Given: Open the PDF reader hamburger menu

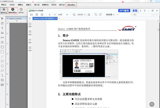Looking at the screenshot, I should [x=140, y=11].
